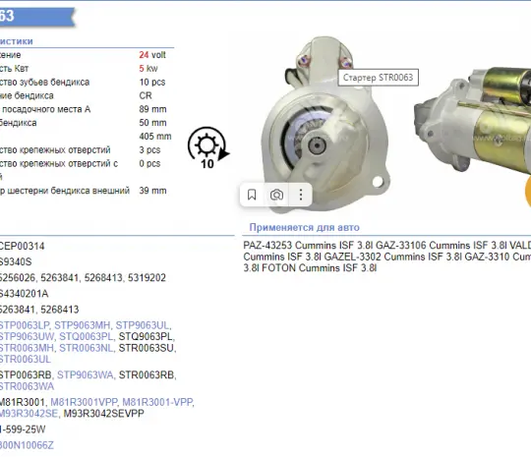
Task: Click the '5263841, 5268413' row
Action: point(39,310)
